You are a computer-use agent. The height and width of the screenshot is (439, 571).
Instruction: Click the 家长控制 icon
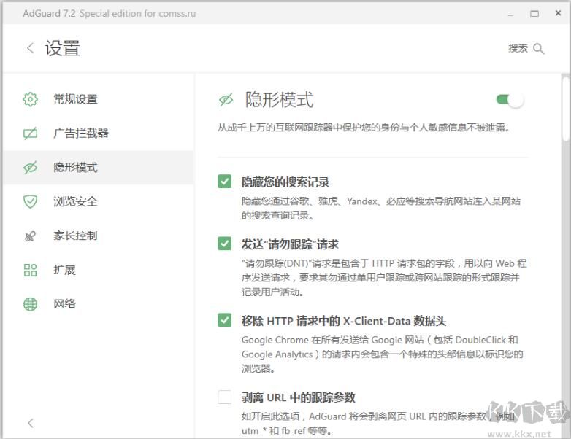[x=30, y=236]
